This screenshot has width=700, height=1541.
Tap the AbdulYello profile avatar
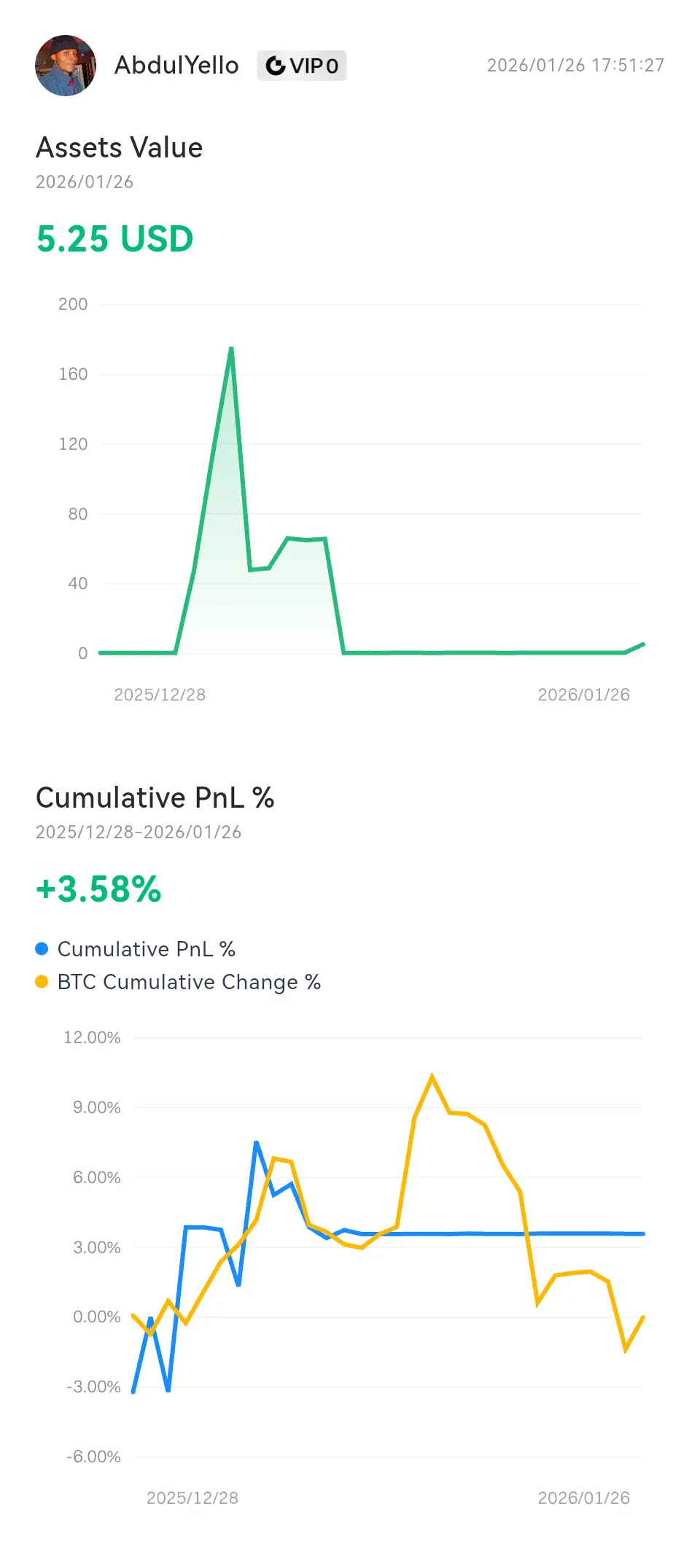point(66,66)
